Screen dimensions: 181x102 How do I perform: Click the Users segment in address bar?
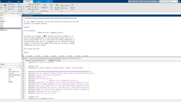click(13, 13)
